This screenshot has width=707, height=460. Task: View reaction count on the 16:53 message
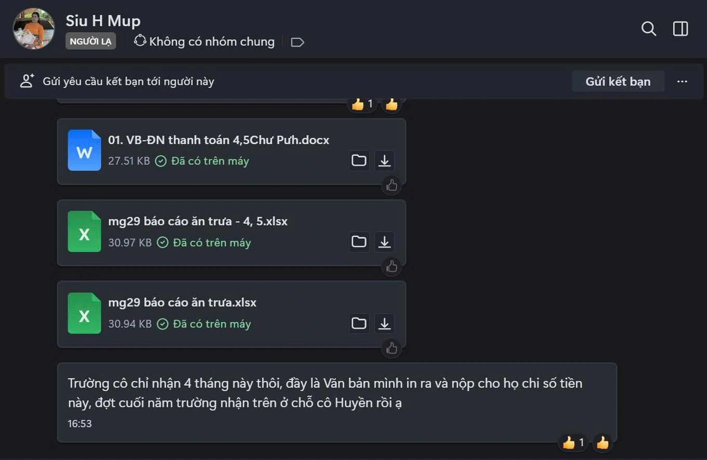click(574, 443)
